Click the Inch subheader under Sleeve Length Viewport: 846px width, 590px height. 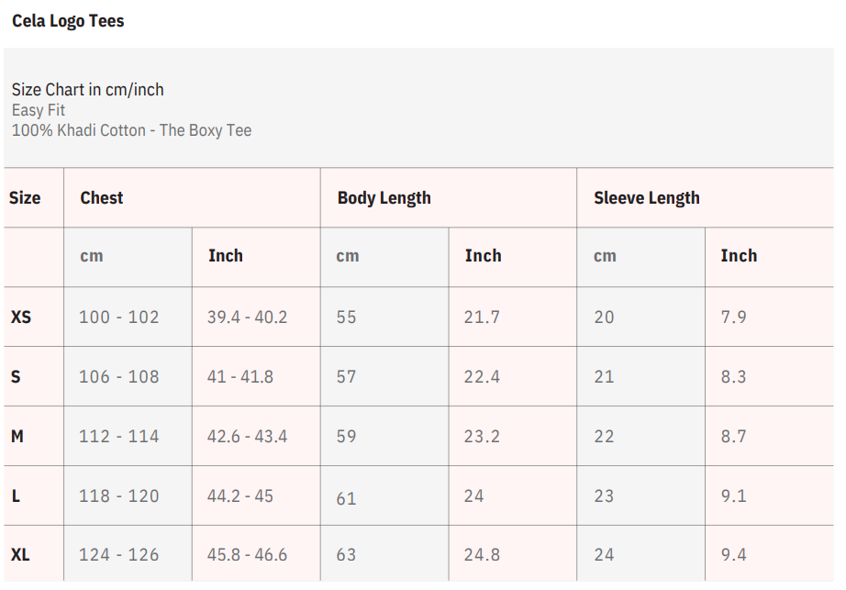click(x=739, y=256)
